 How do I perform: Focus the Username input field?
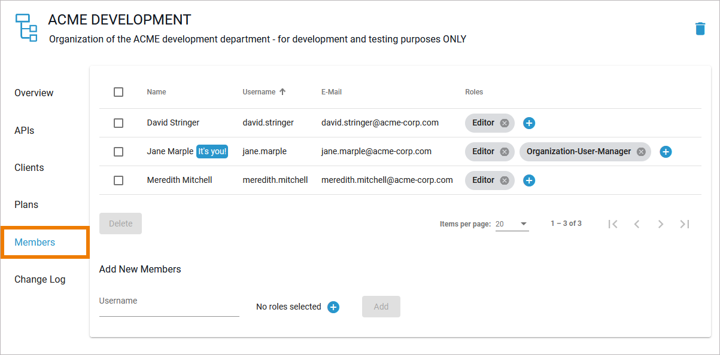click(x=169, y=307)
